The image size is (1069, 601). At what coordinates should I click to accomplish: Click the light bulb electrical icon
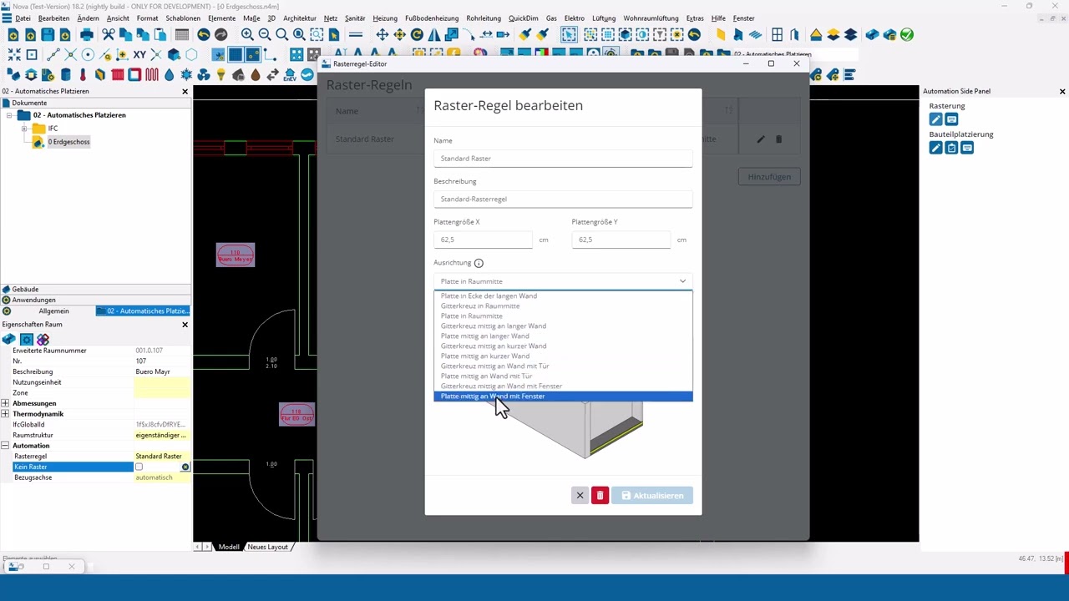220,75
